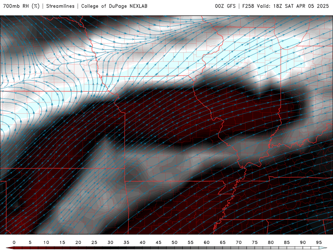The height and width of the screenshot is (250, 333).
Task: Click the '00Z GFS' model run label
Action: click(225, 6)
